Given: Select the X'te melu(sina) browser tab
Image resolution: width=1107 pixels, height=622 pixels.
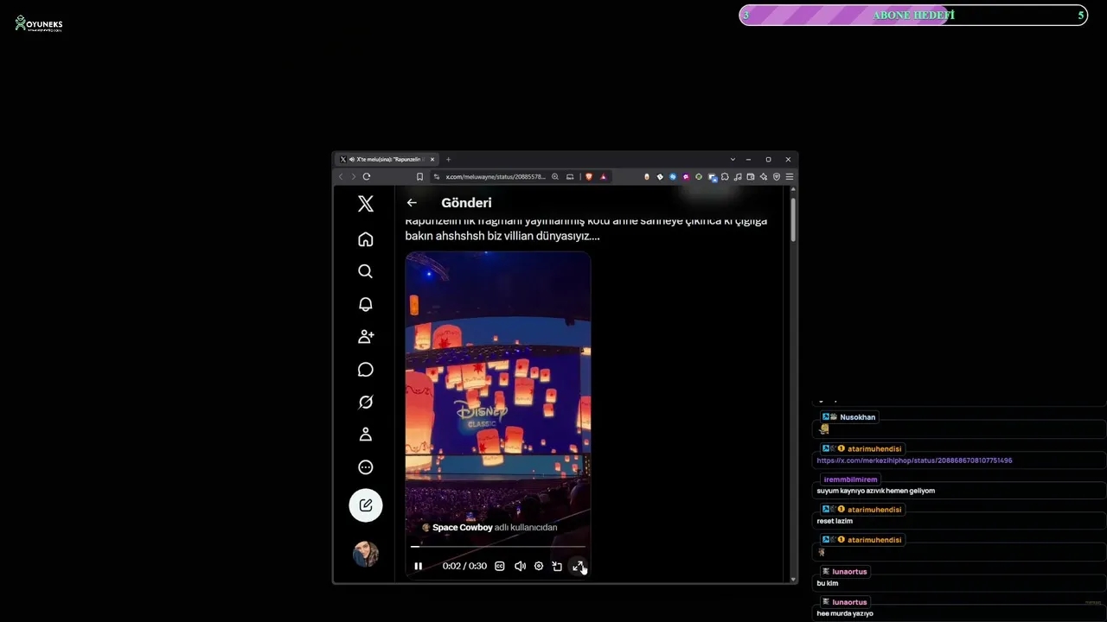Looking at the screenshot, I should (x=387, y=160).
